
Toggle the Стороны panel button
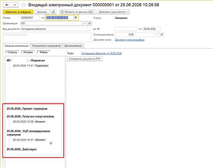[x=12, y=52]
